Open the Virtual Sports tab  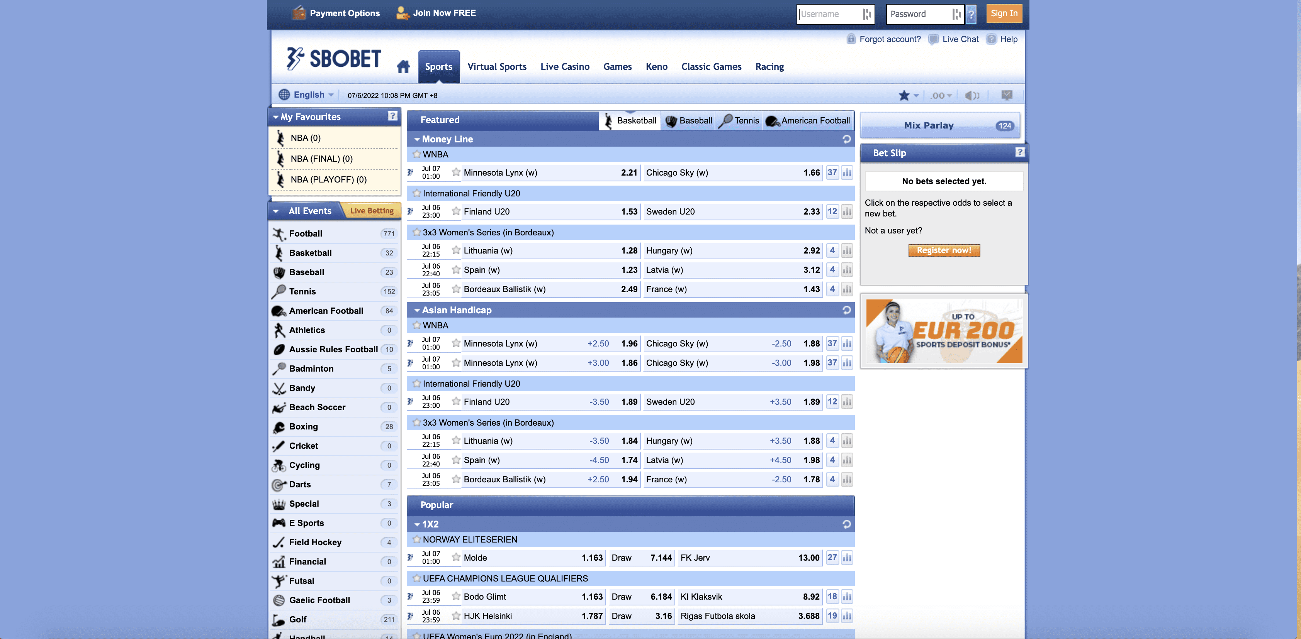click(x=497, y=67)
